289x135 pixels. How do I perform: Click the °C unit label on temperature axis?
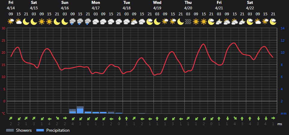pyautogui.click(x=4, y=113)
